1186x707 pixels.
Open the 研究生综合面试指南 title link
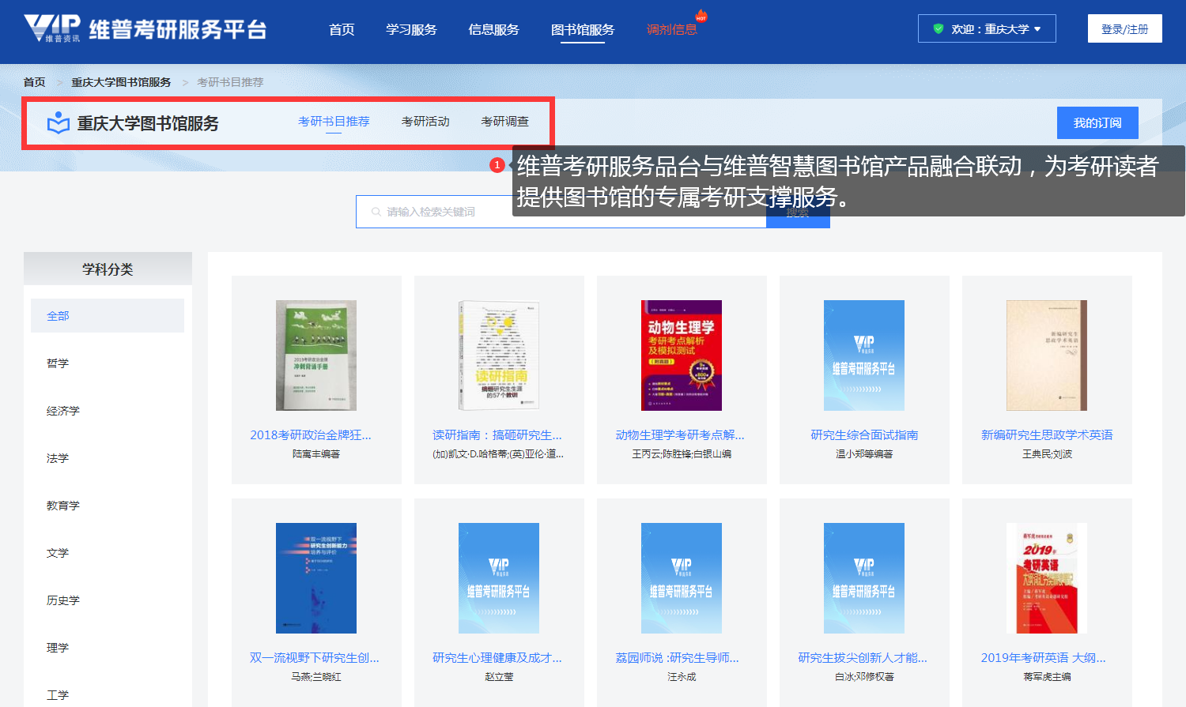coord(864,435)
